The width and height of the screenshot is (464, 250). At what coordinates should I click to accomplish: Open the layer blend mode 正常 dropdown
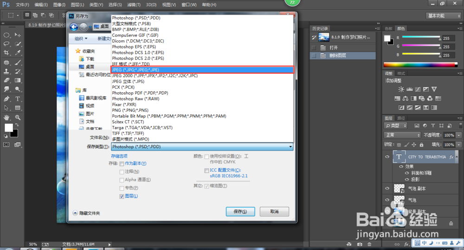coord(402,135)
